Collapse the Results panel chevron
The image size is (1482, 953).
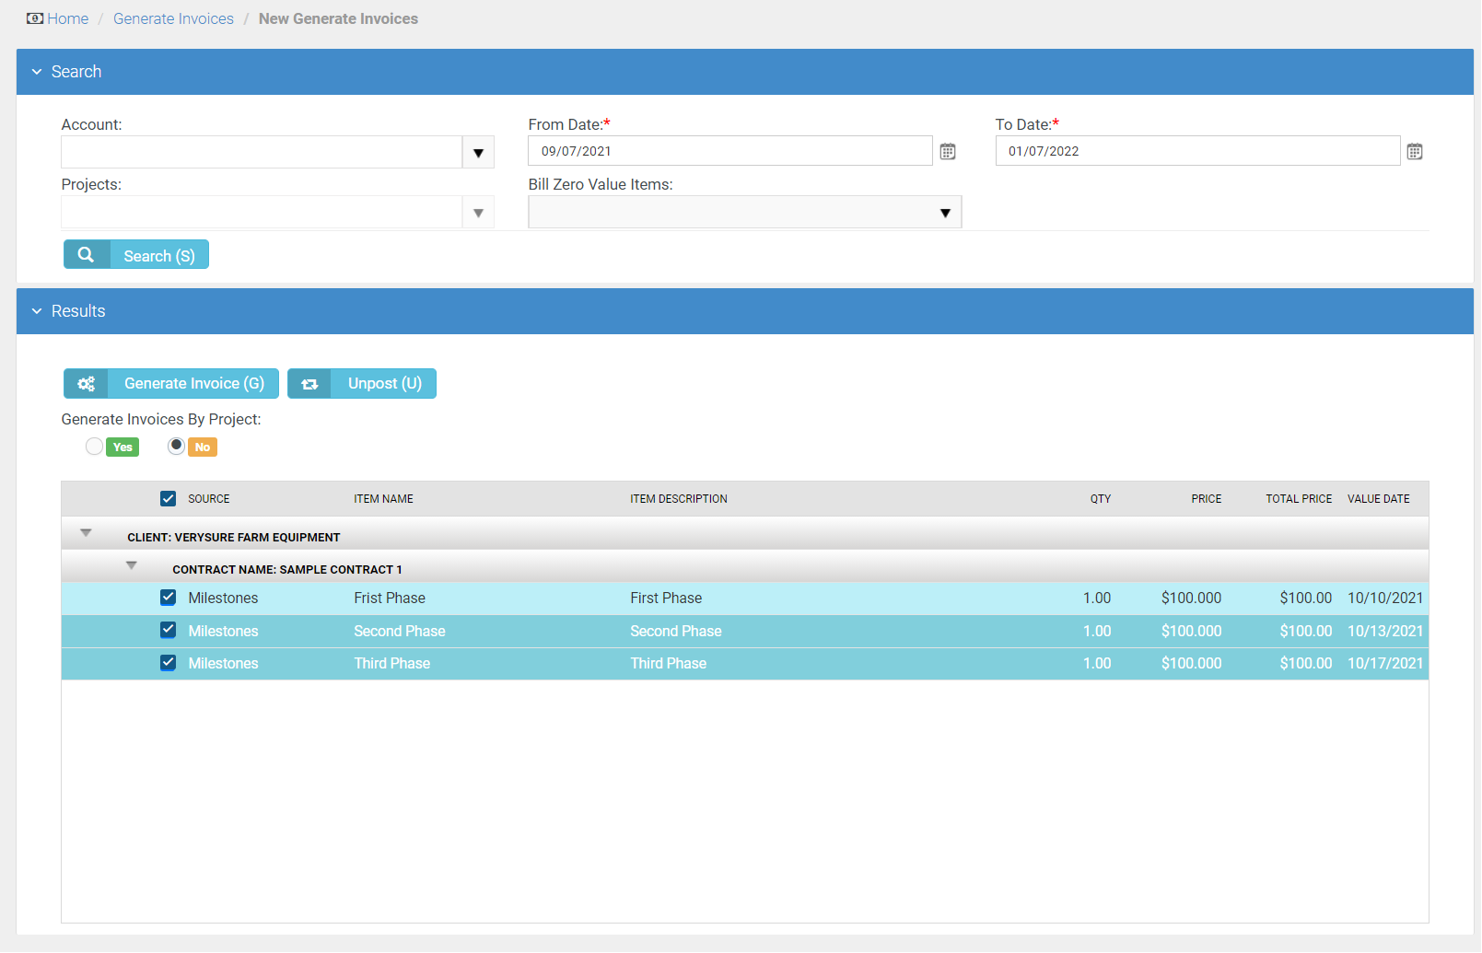pyautogui.click(x=37, y=311)
